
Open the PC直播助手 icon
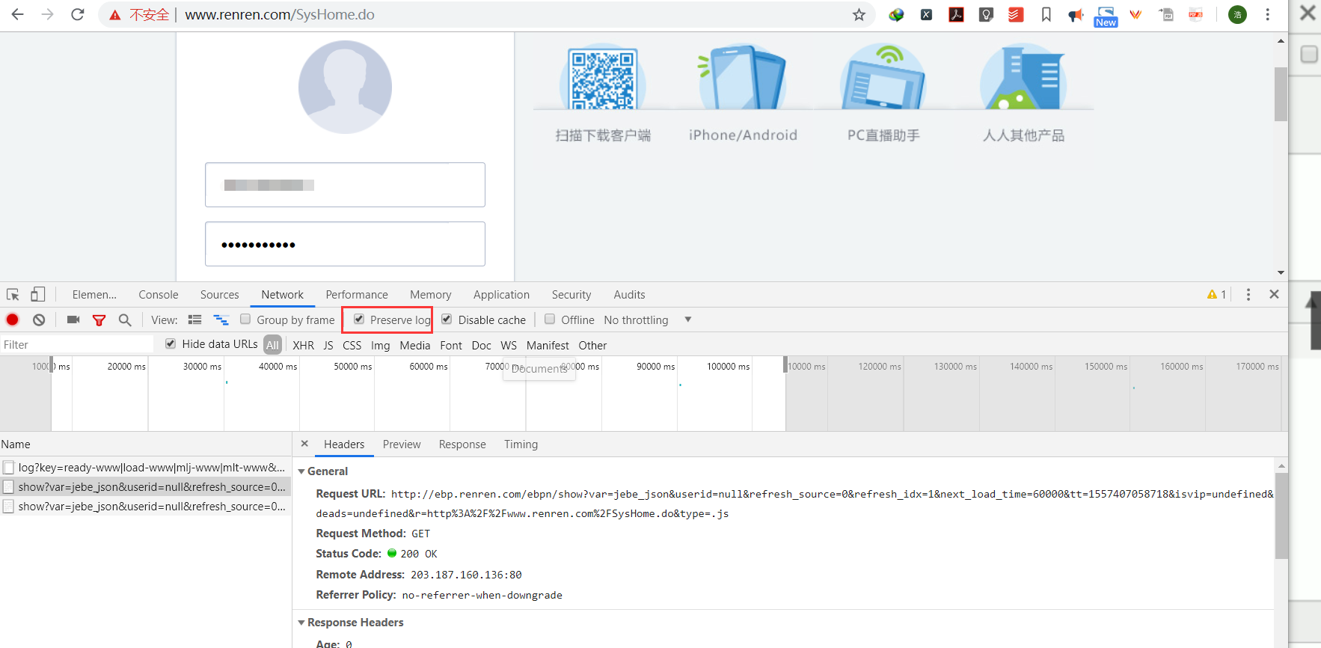883,78
